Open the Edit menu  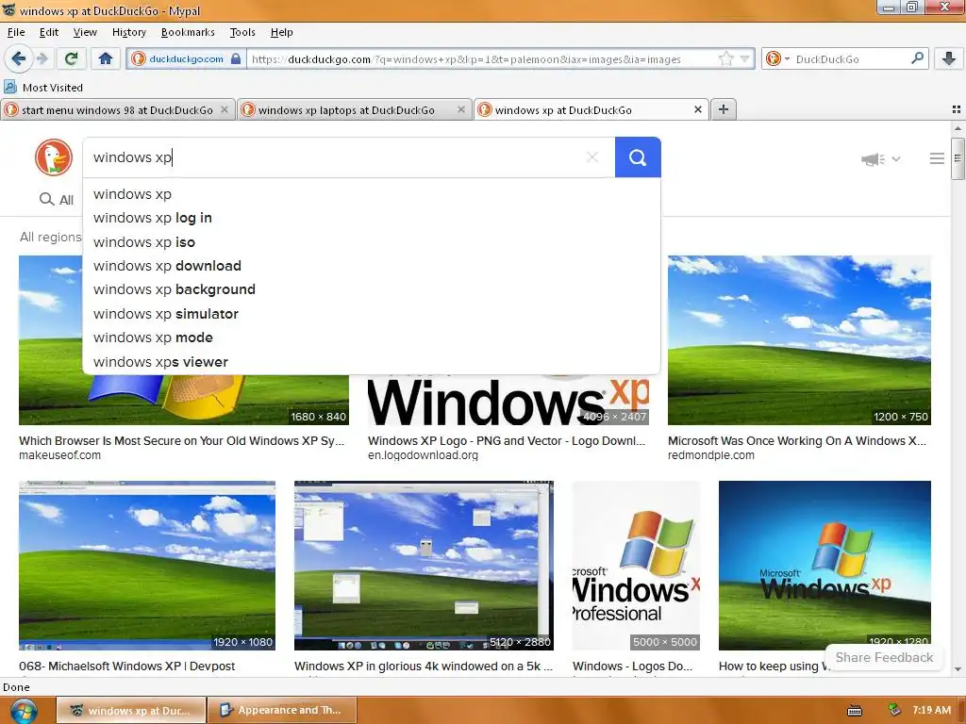[49, 32]
